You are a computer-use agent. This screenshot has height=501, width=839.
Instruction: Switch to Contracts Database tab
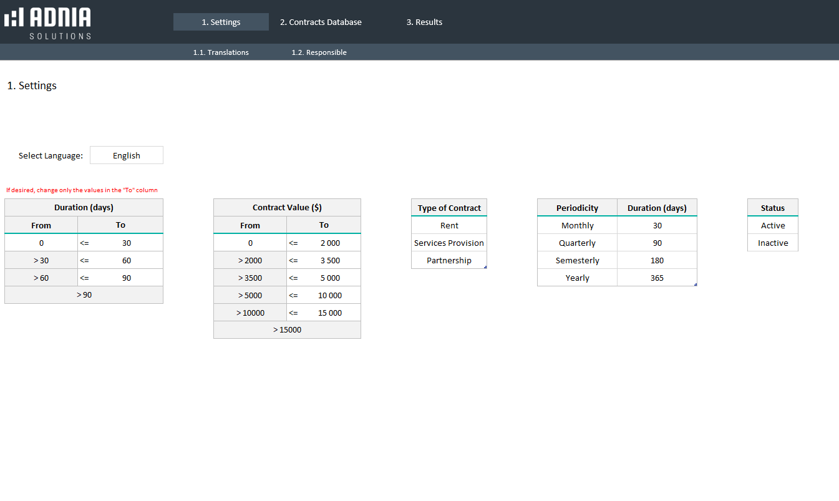coord(321,22)
